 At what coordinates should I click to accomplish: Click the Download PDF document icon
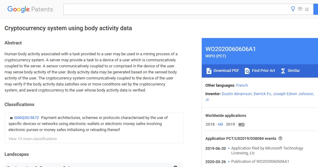coord(209,71)
